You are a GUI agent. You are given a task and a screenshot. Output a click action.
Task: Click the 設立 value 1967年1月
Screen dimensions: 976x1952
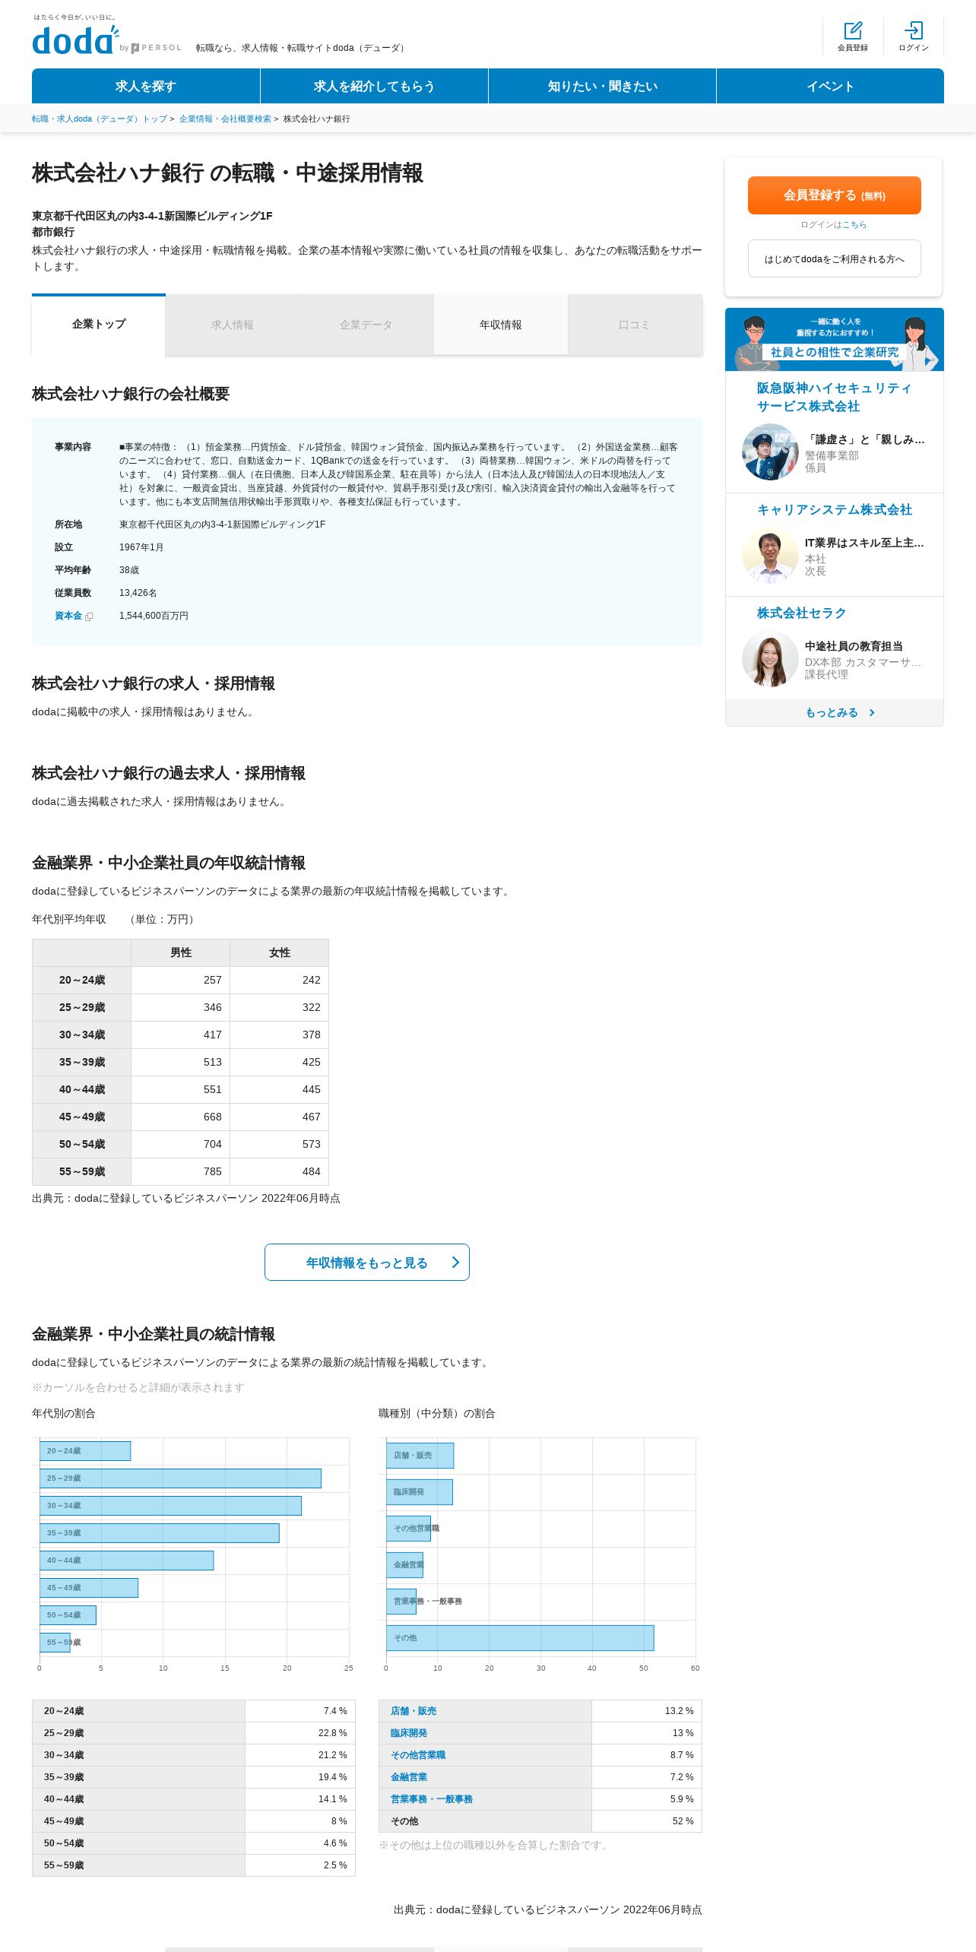tap(141, 547)
